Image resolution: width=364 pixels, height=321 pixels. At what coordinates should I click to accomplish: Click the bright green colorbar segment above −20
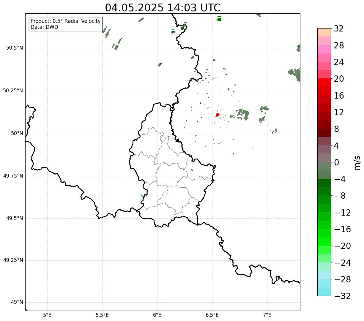click(324, 241)
